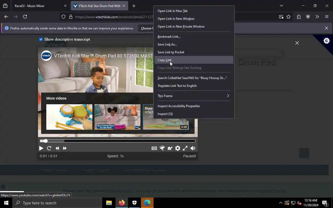
Task: Toggle closed captions CC icon
Action: pyautogui.click(x=154, y=148)
